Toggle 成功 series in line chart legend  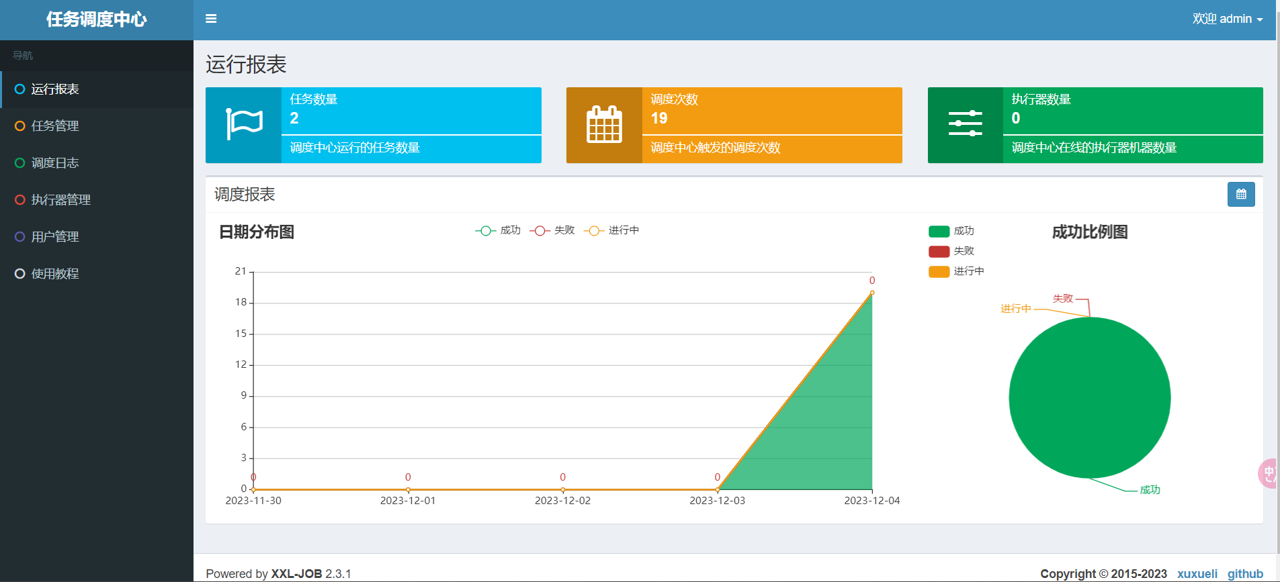point(498,230)
